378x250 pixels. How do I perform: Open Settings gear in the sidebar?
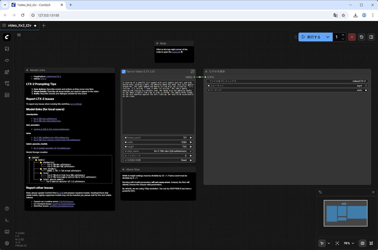point(7,243)
